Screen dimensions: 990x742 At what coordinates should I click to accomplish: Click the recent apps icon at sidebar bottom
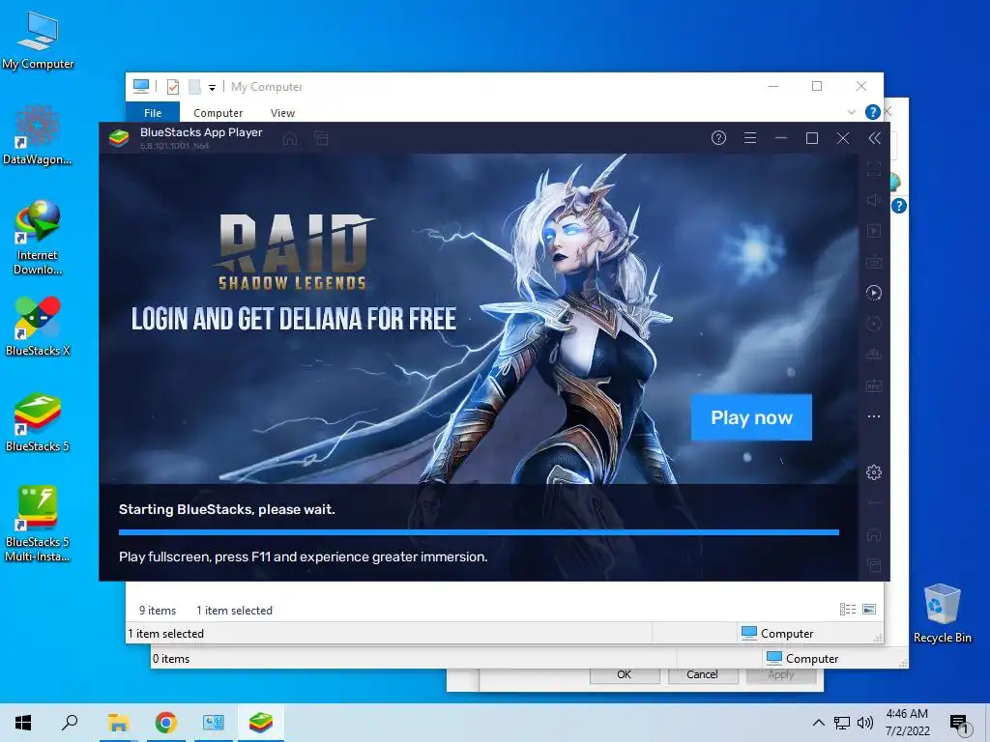(x=874, y=565)
